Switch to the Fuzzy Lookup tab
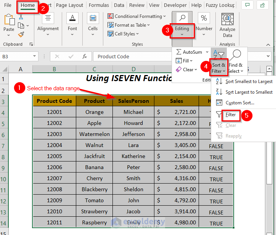This screenshot has width=276, height=235. [x=220, y=5]
